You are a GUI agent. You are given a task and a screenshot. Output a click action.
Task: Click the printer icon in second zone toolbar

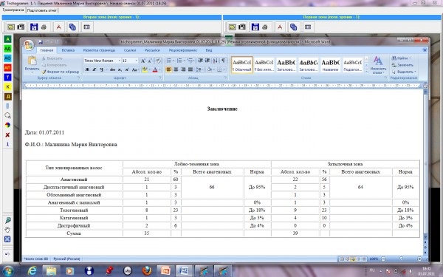[x=44, y=27]
